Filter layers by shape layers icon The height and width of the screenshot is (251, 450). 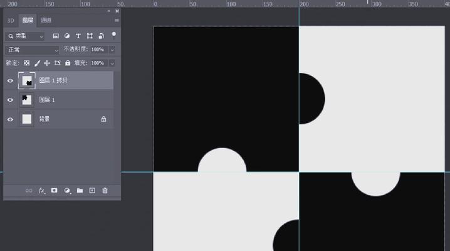[x=90, y=36]
